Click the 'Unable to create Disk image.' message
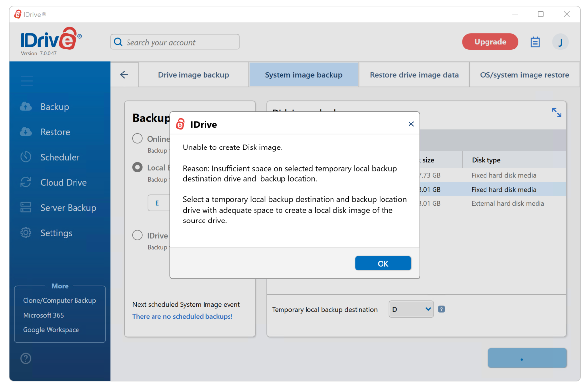The image size is (588, 392). click(x=232, y=147)
